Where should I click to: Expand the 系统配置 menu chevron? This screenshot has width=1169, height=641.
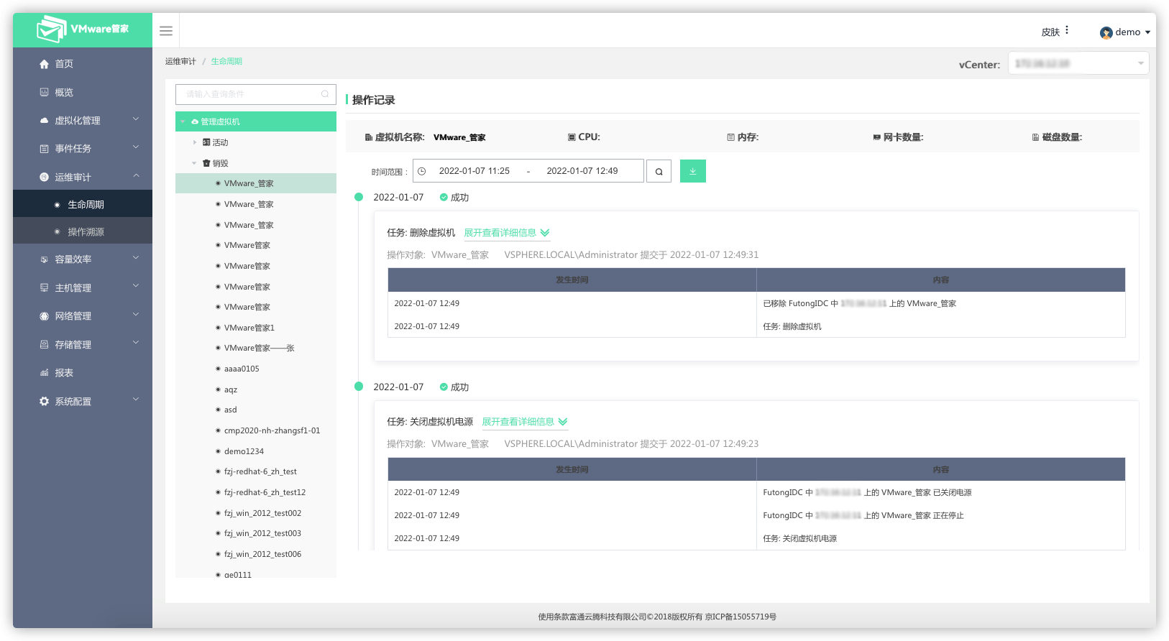(x=136, y=400)
